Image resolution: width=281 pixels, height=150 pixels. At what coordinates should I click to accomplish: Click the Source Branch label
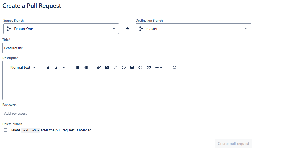14,21
